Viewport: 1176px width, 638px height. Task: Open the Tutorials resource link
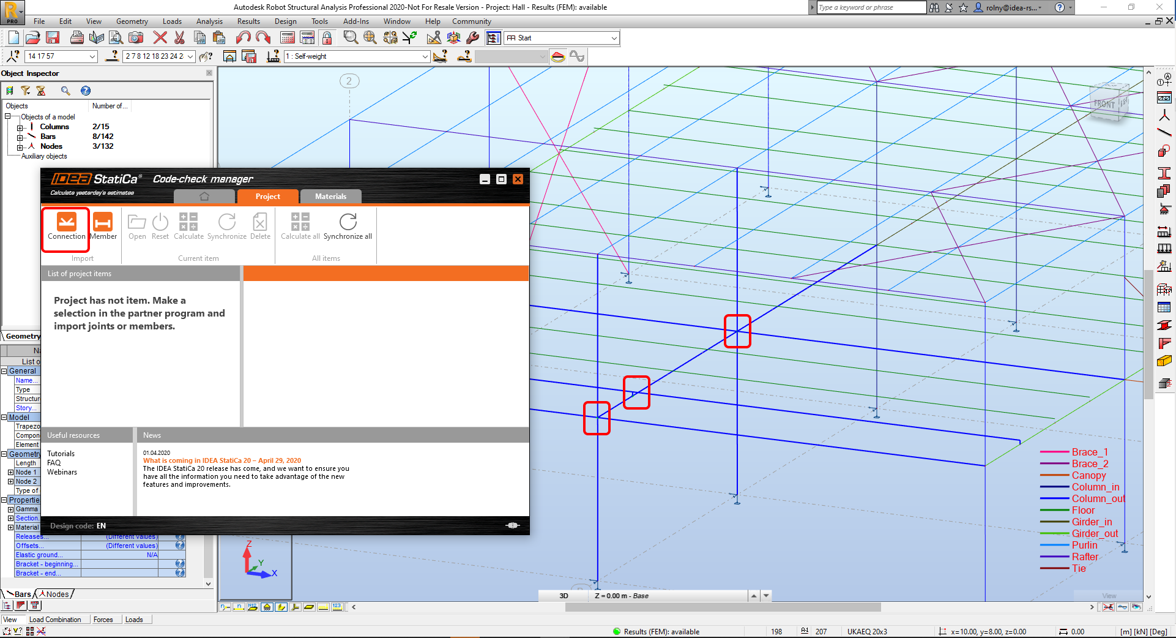61,454
